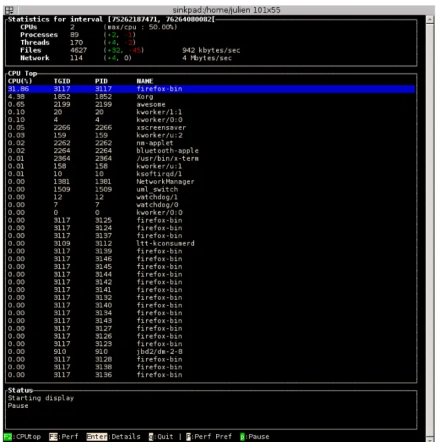Click the q:Quit shortcut
The image size is (438, 442).
click(x=161, y=437)
